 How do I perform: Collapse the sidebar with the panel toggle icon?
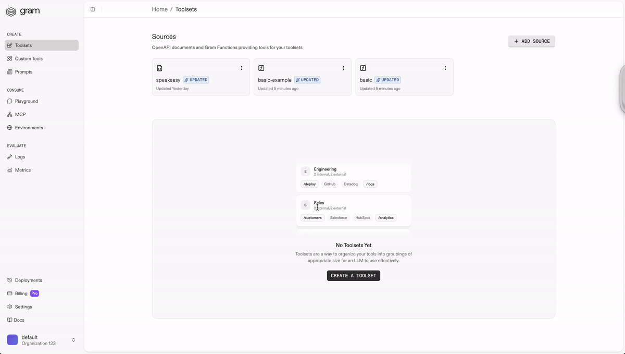click(93, 9)
